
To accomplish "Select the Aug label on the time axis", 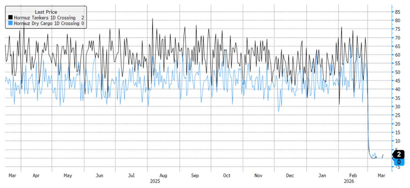I will point(163,175).
